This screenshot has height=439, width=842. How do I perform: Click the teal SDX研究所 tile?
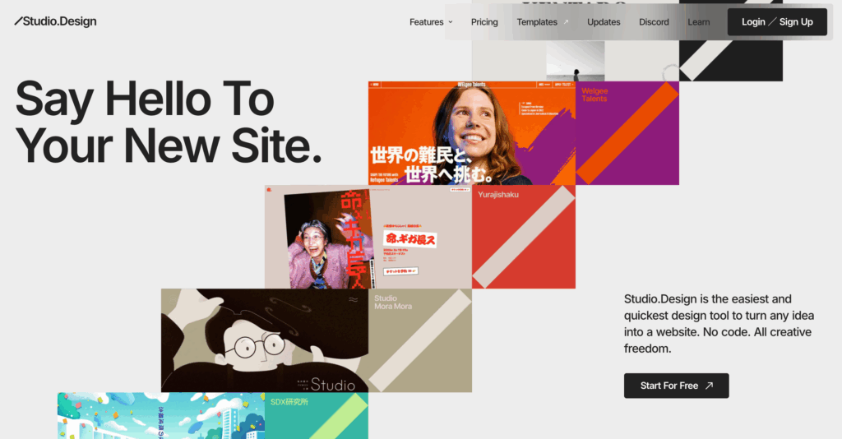317,416
